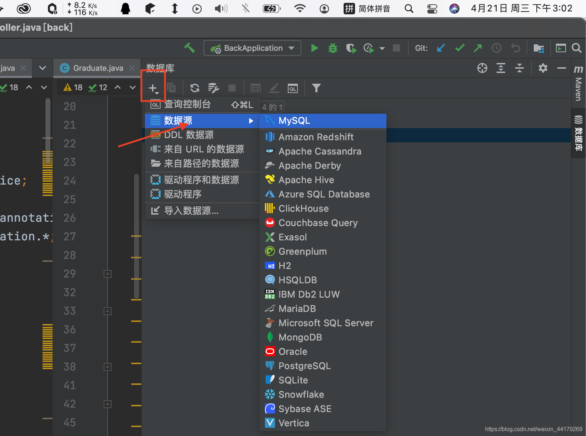
Task: Click the database panel stop square
Action: (232, 88)
